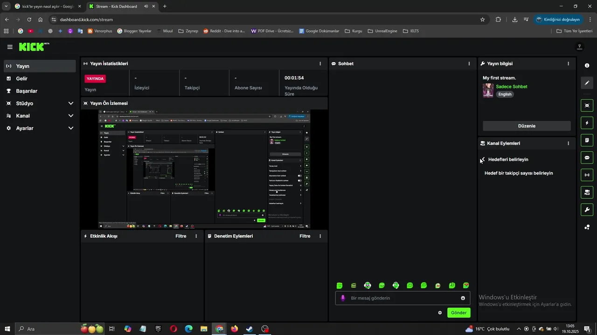The height and width of the screenshot is (335, 597).
Task: Open Denetim Eylemleri three-dot menu
Action: coord(320,236)
